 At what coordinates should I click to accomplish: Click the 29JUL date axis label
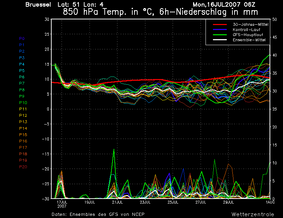229,202
